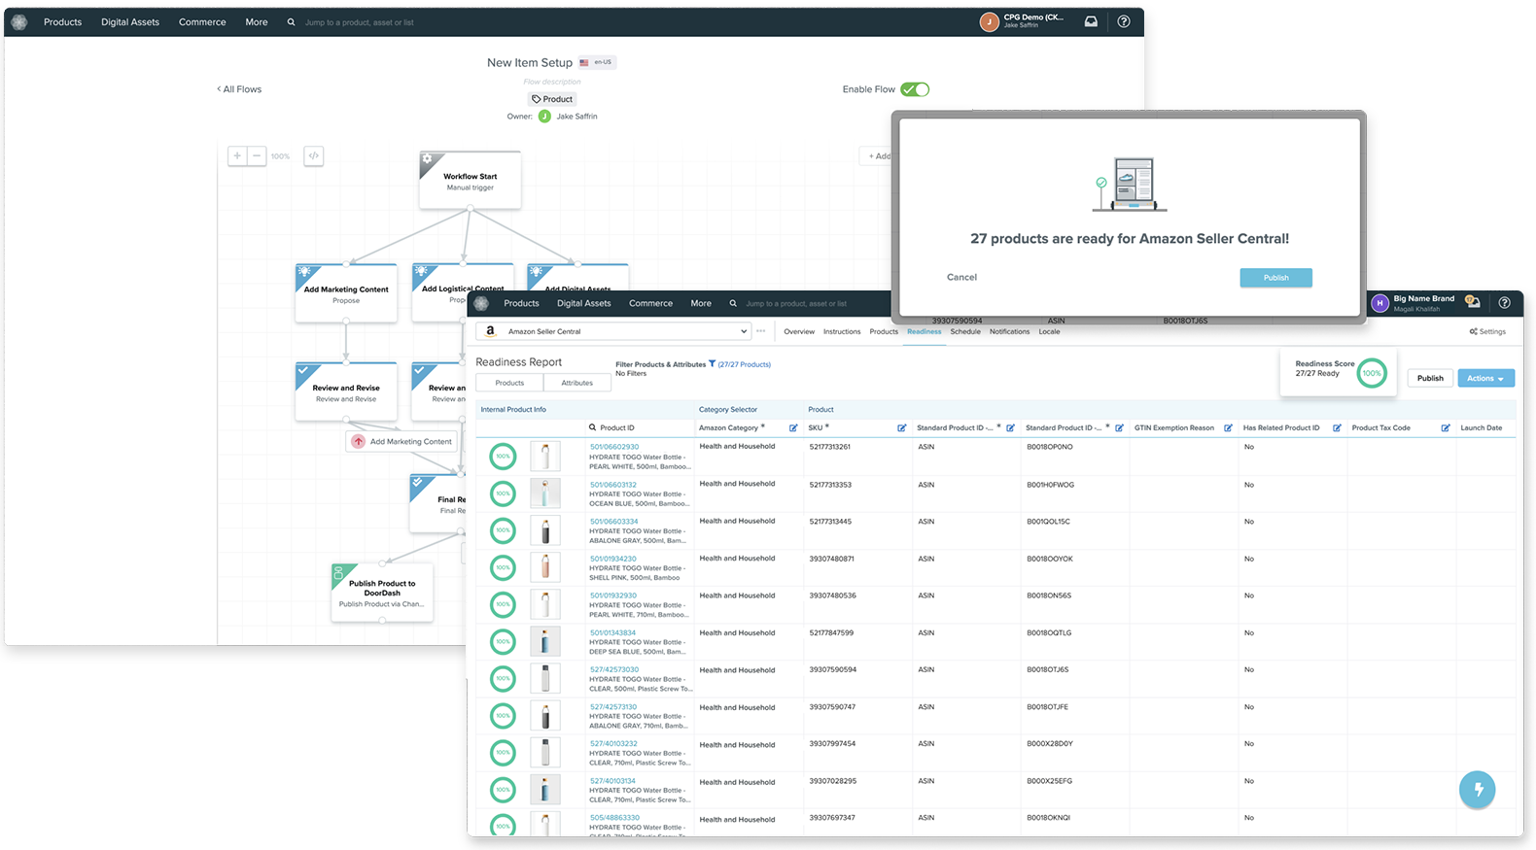Open Commerce menu in Readiness Report window
1536x850 pixels.
(x=650, y=303)
